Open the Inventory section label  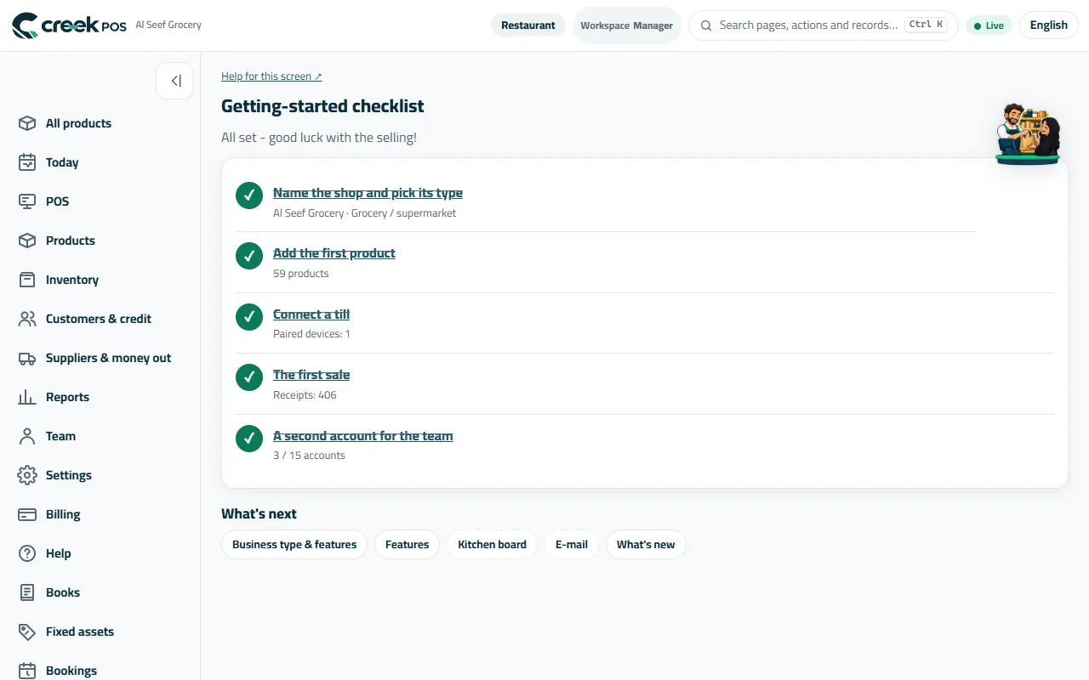tap(72, 280)
